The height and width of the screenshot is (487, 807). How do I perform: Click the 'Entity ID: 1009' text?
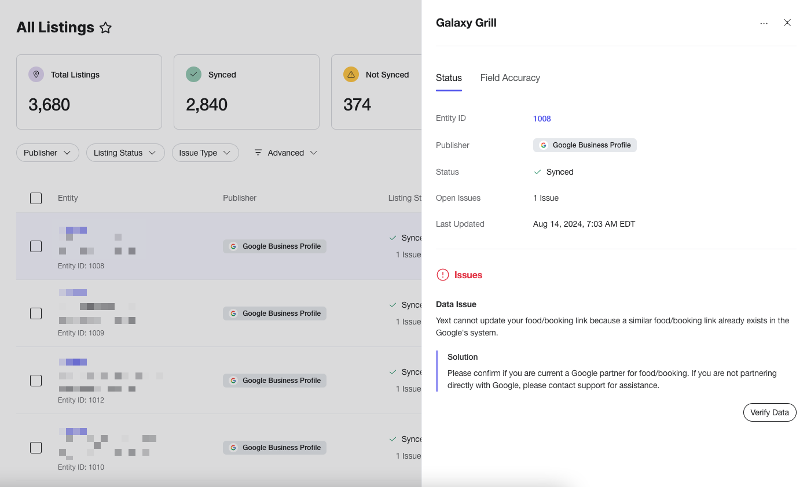(81, 333)
